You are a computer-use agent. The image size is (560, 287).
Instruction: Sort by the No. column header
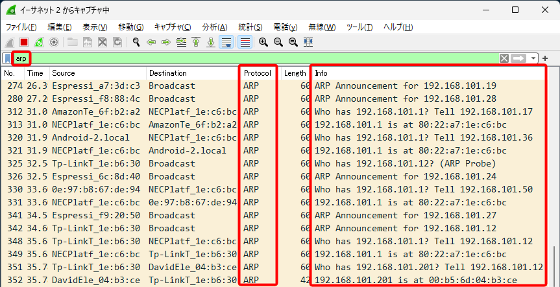click(x=13, y=73)
